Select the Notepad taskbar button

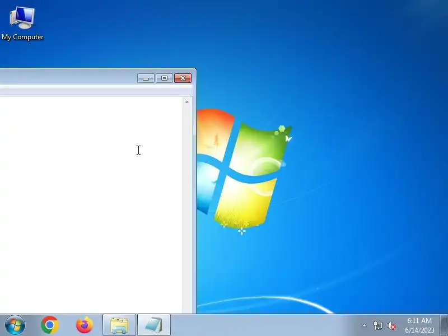click(154, 325)
